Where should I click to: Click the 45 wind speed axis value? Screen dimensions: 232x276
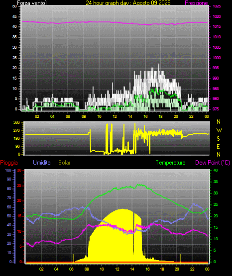coord(14,16)
